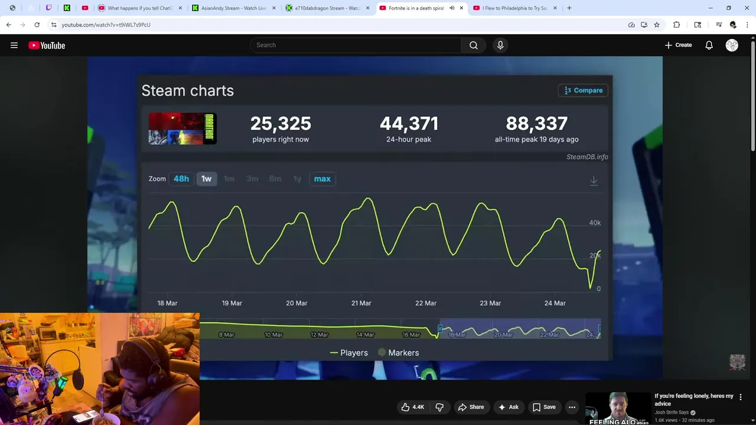Open the Chrome profile avatar

(733, 25)
